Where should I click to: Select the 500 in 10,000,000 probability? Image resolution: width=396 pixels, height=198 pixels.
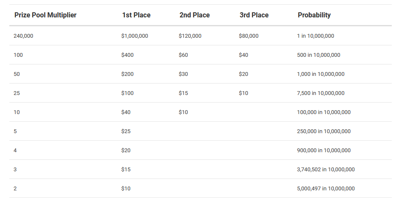click(319, 55)
